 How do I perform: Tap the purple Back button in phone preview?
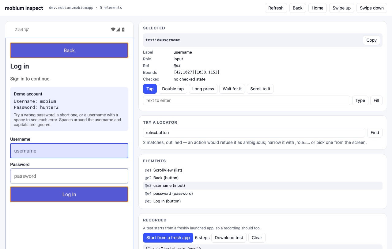coord(69,51)
